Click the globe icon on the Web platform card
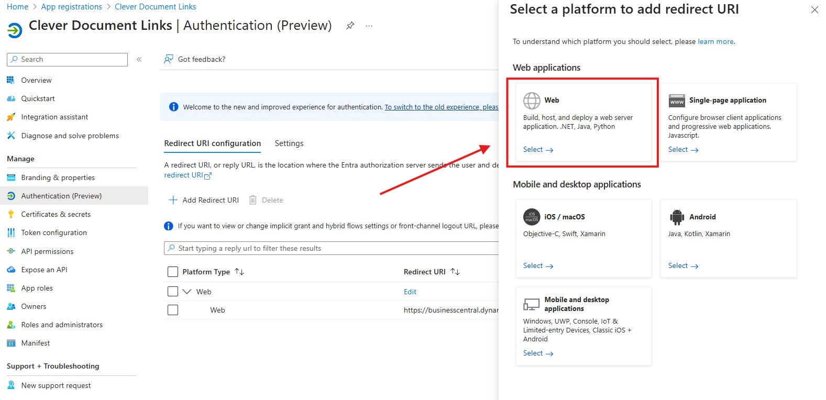Screen dimensions: 826x400 tap(532, 101)
